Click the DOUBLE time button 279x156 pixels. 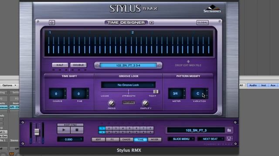click(78, 65)
